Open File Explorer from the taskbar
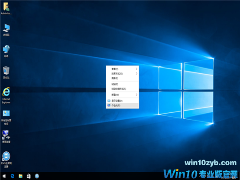The width and height of the screenshot is (240, 180). [20, 176]
